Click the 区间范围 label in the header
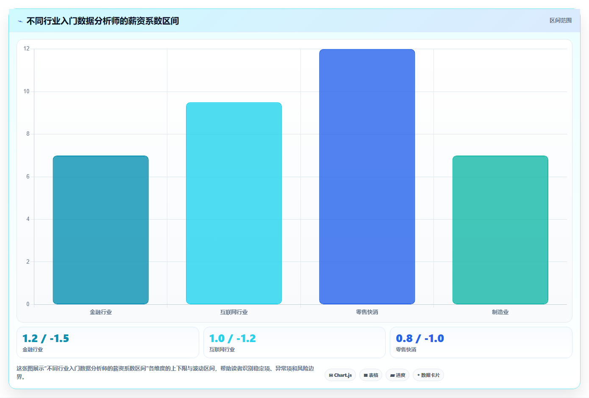589x398 pixels. click(x=561, y=20)
